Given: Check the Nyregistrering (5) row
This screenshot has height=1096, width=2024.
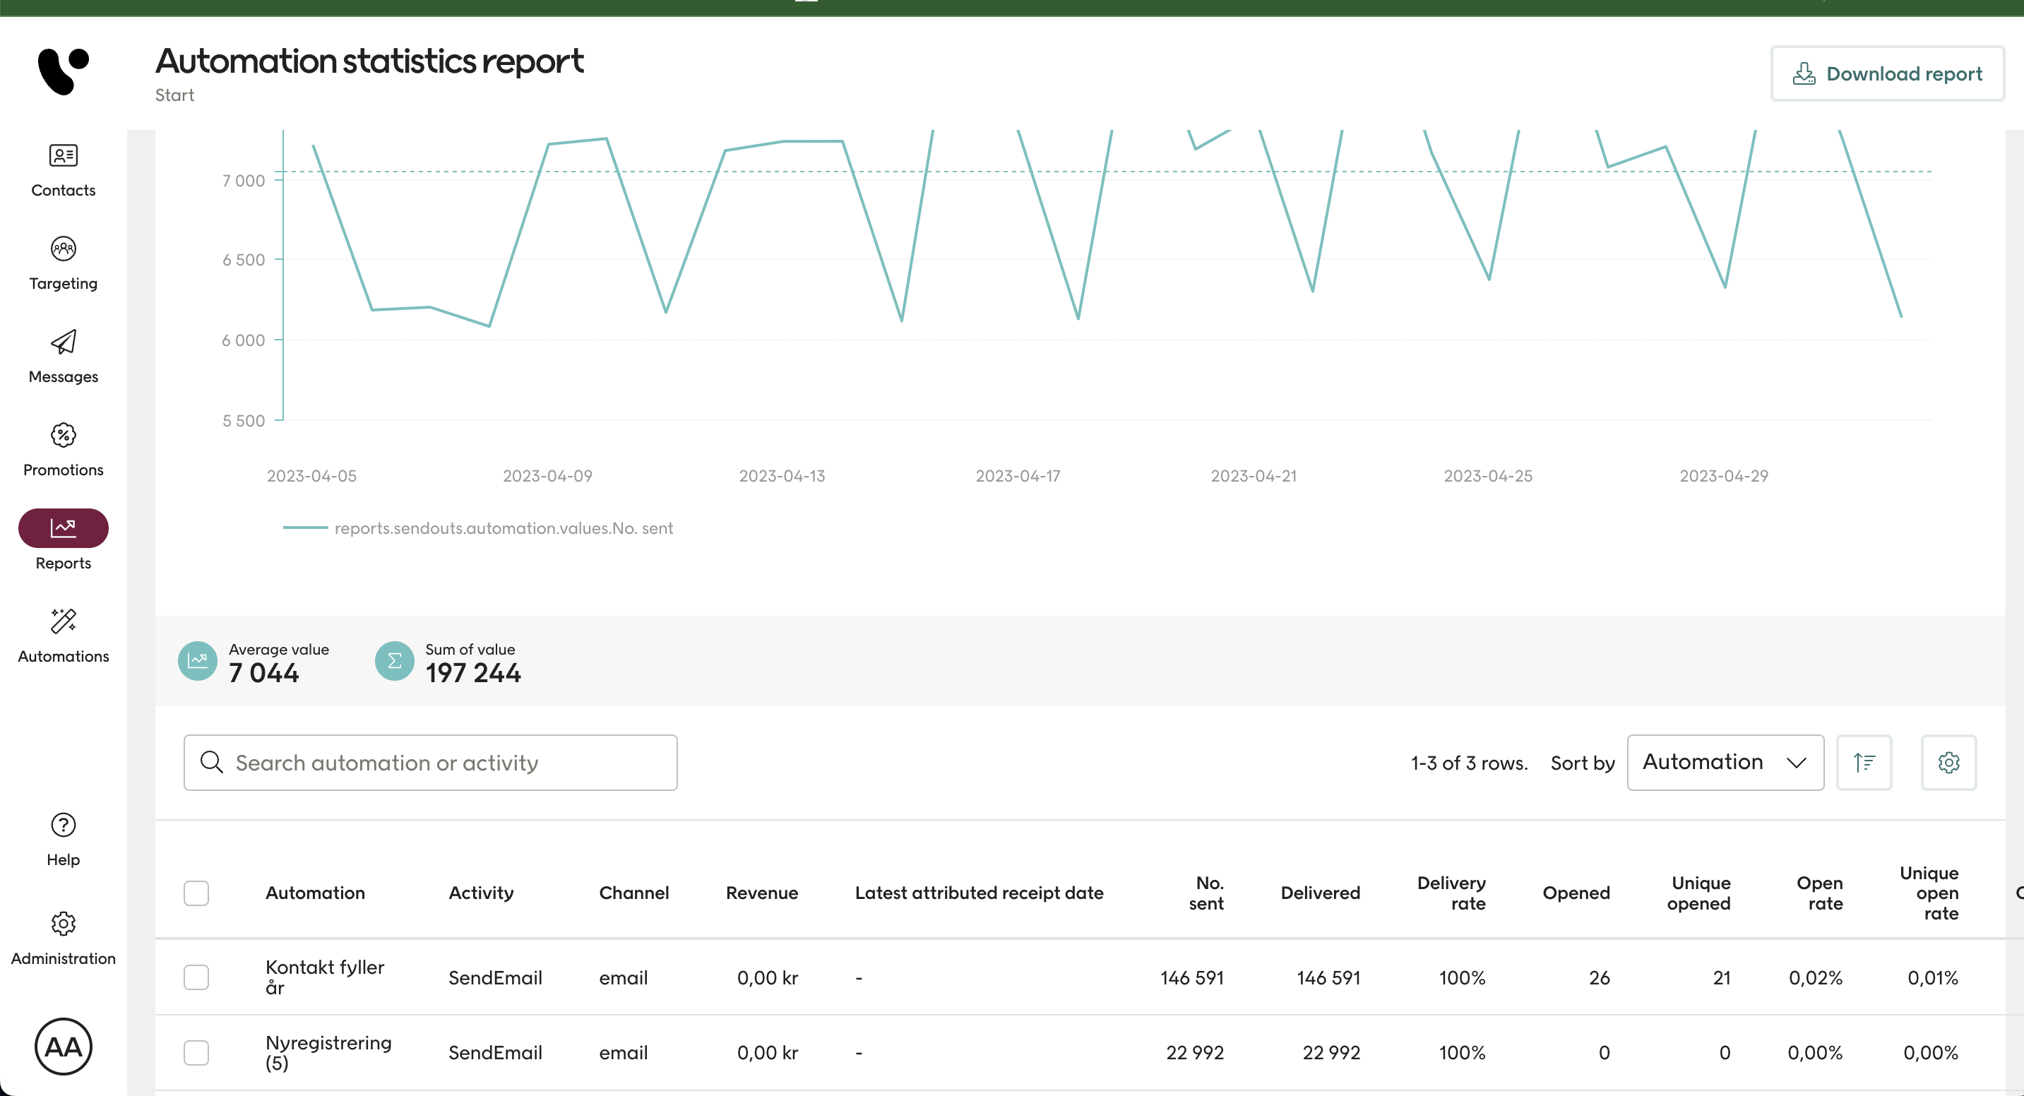Looking at the screenshot, I should 196,1053.
